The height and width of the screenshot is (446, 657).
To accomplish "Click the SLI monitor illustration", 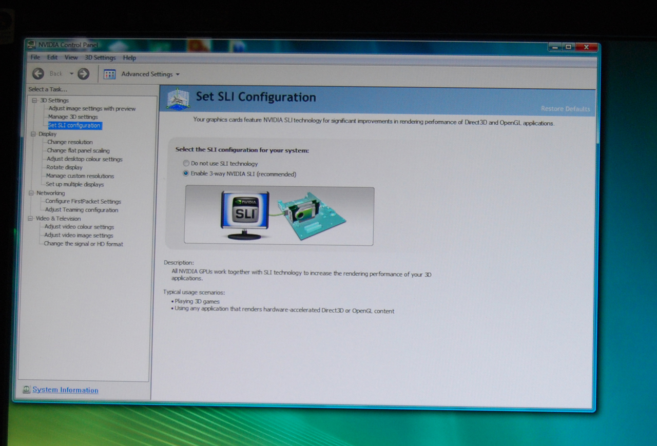I will coord(245,215).
